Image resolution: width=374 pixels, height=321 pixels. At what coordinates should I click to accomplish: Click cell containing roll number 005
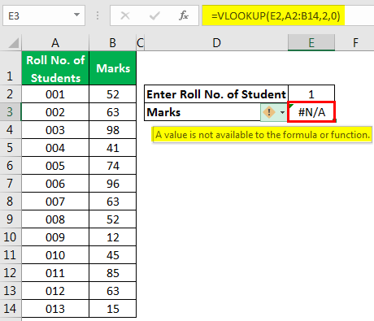click(55, 166)
